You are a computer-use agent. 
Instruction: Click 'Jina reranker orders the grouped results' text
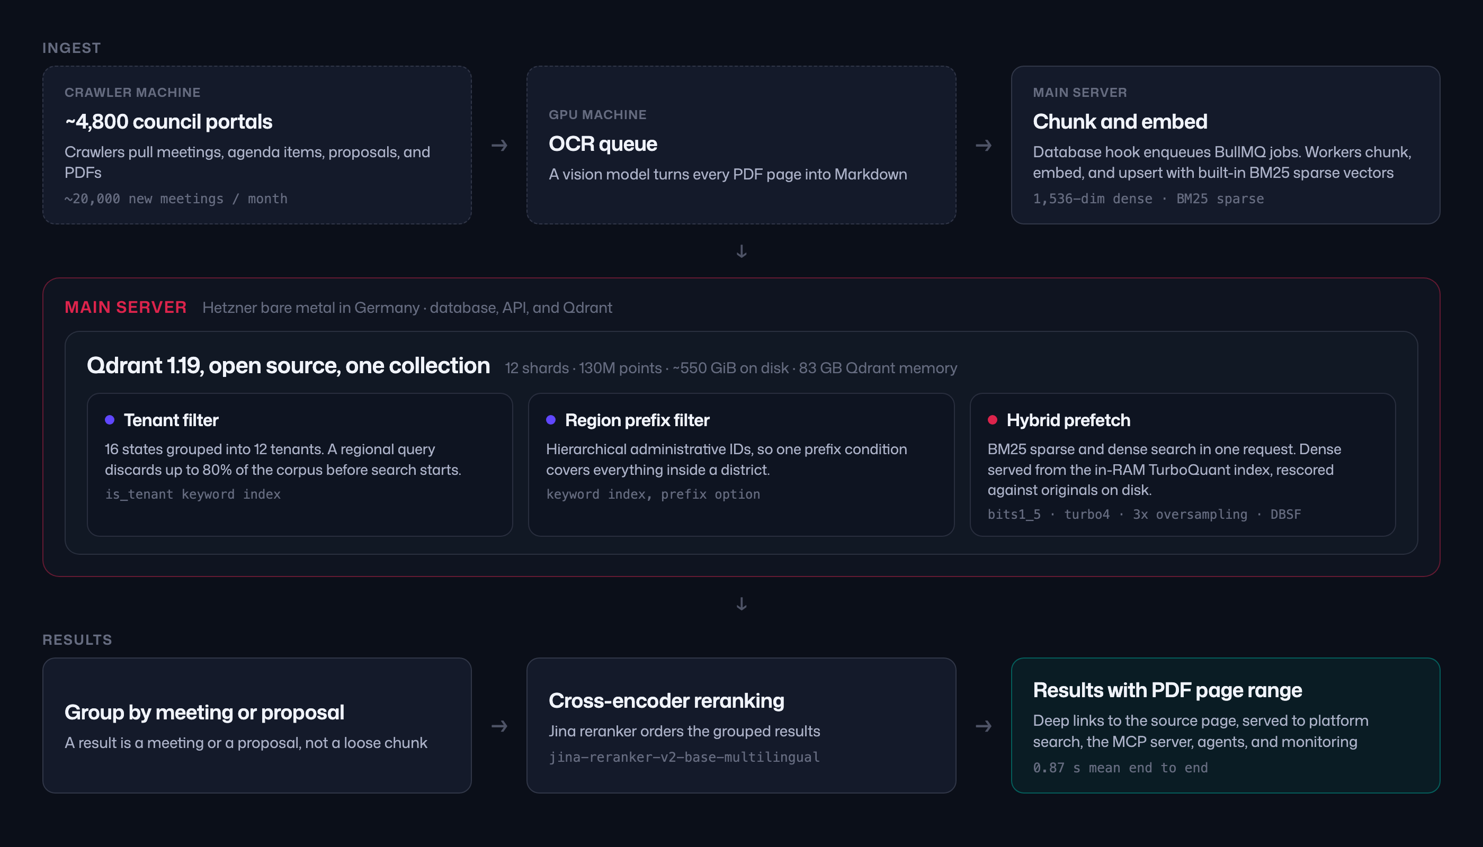pyautogui.click(x=684, y=731)
